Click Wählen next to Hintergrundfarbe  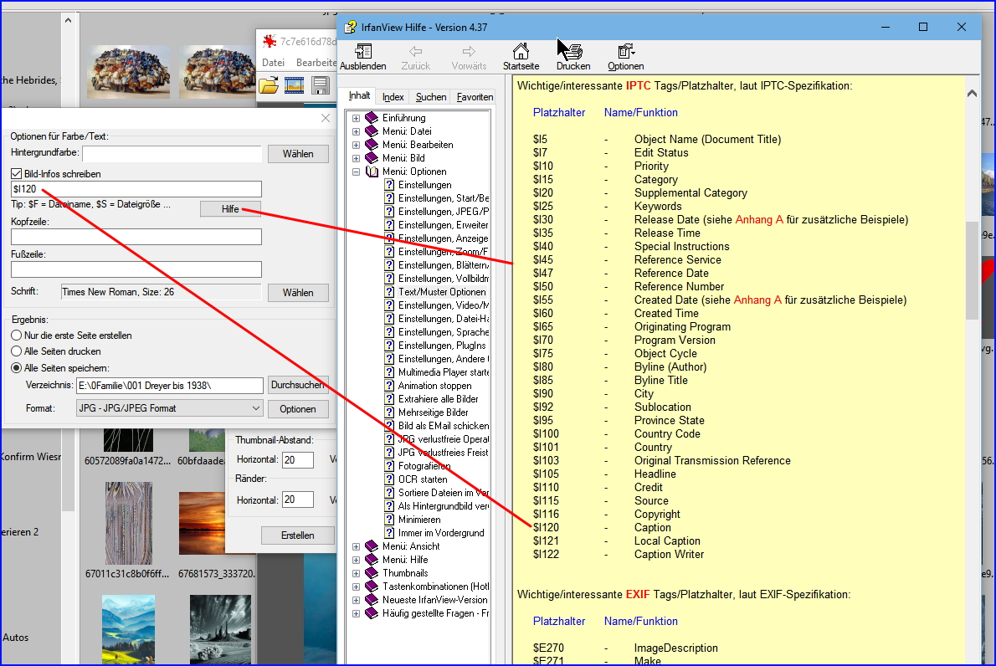point(298,154)
